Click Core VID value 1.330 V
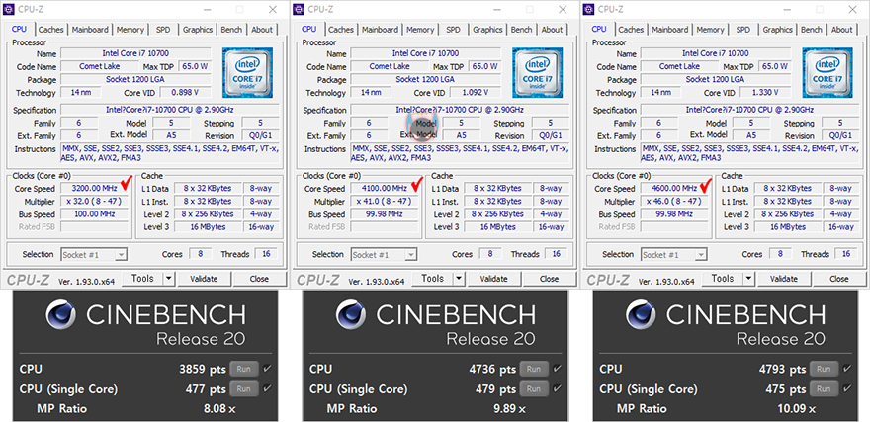870x422 pixels. 764,93
